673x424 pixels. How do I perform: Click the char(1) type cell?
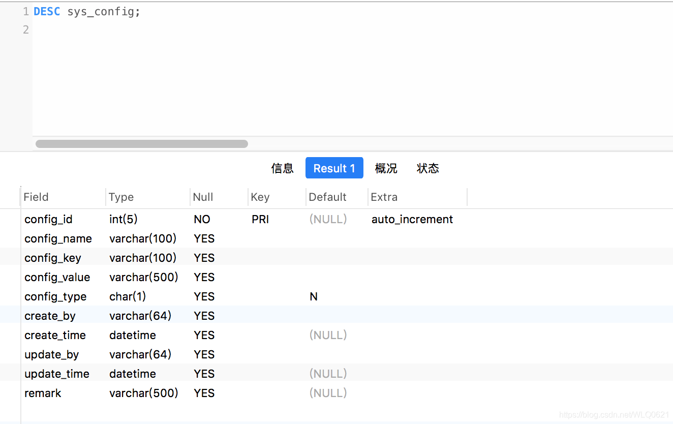tap(128, 296)
